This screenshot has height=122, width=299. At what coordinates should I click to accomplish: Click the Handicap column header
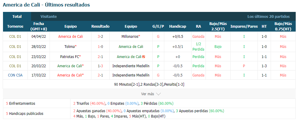[x=177, y=26]
